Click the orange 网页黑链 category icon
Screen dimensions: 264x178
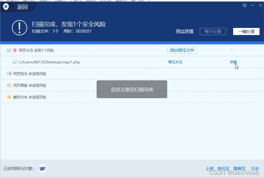pos(9,85)
